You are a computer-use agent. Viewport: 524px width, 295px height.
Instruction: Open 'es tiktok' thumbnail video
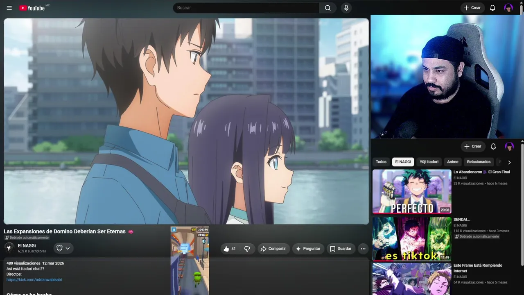click(412, 239)
